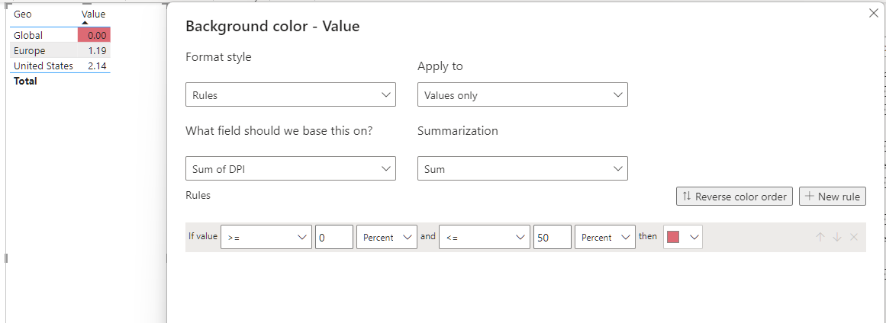The width and height of the screenshot is (886, 323).
Task: Edit the lower bound value 0 field
Action: (334, 238)
